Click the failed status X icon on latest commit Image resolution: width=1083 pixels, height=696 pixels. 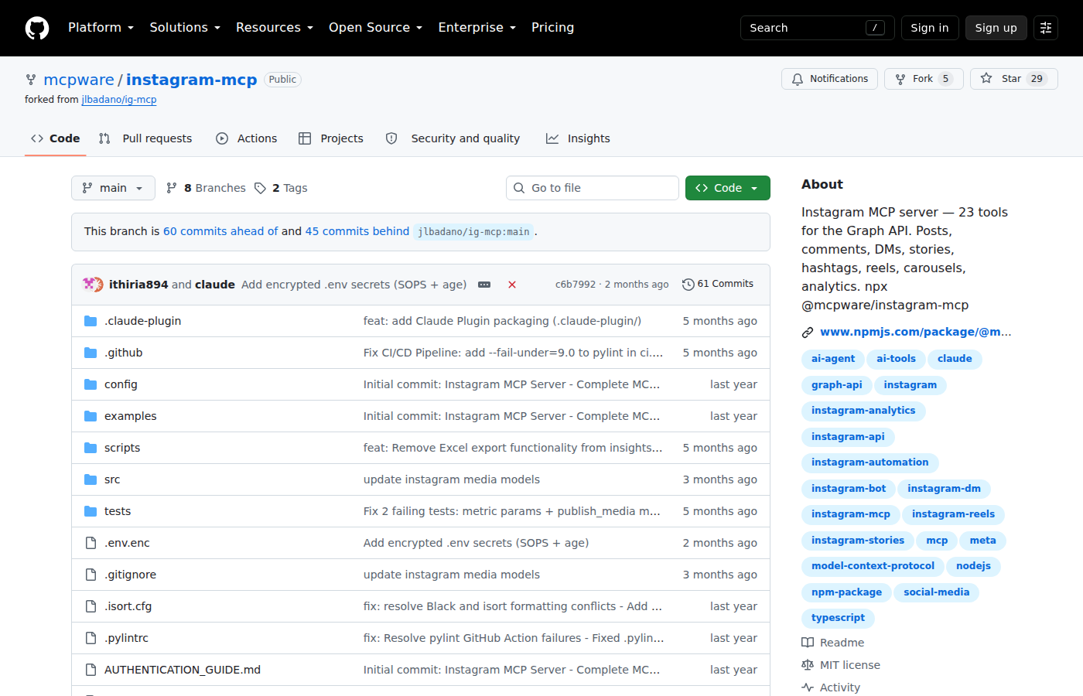click(x=512, y=285)
